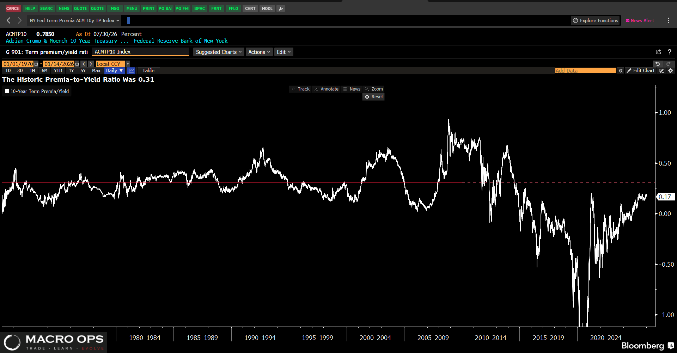Shift date range forward with right chevron
Screen dimensions: 677x353
[91, 64]
